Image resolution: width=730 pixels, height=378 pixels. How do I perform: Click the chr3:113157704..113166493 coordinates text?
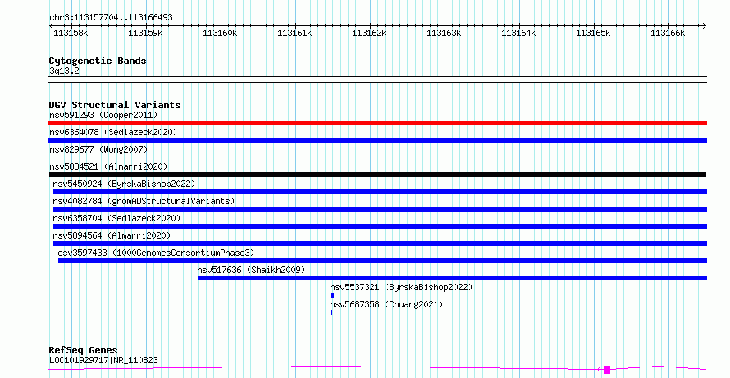[x=111, y=18]
